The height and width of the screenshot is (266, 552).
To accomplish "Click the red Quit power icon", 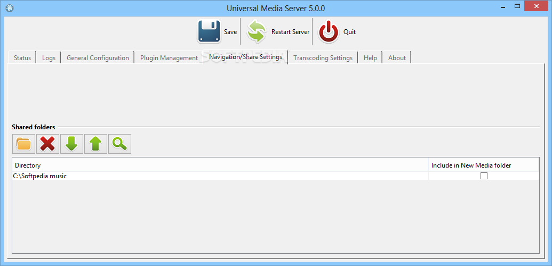I will [x=329, y=31].
